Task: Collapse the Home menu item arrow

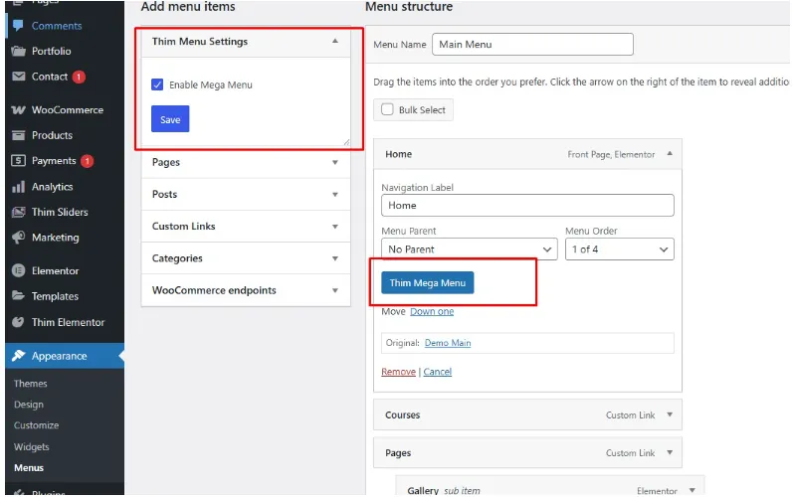Action: 670,153
